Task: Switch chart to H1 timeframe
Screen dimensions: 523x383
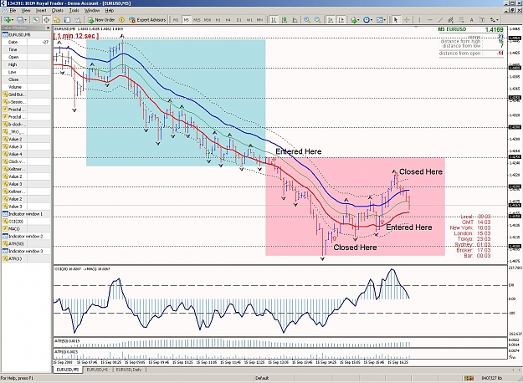Action: coord(218,20)
